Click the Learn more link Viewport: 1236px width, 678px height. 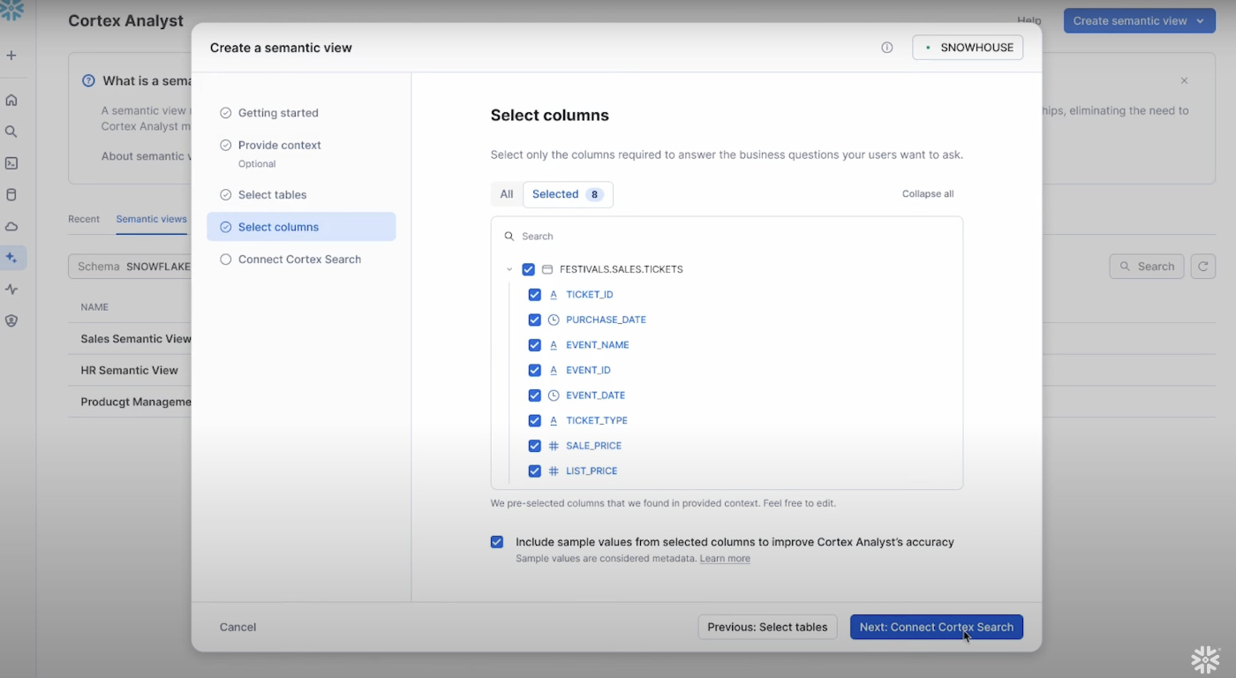point(725,559)
